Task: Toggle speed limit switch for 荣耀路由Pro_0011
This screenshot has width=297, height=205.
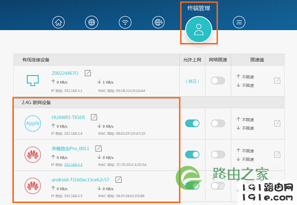Action: pos(218,155)
